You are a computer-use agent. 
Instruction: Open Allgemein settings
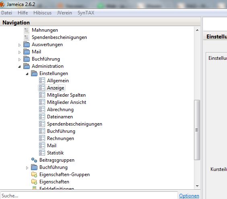pyautogui.click(x=58, y=81)
